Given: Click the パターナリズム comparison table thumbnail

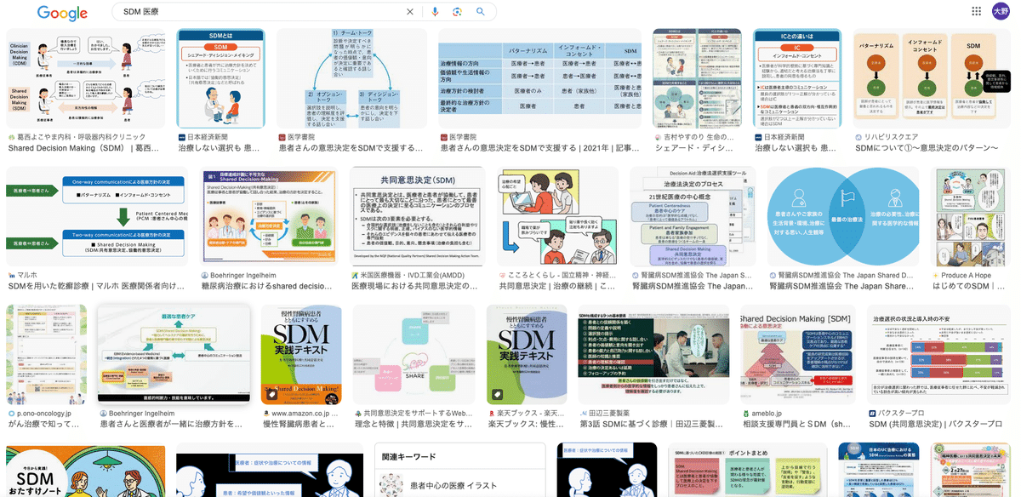Looking at the screenshot, I should point(540,78).
